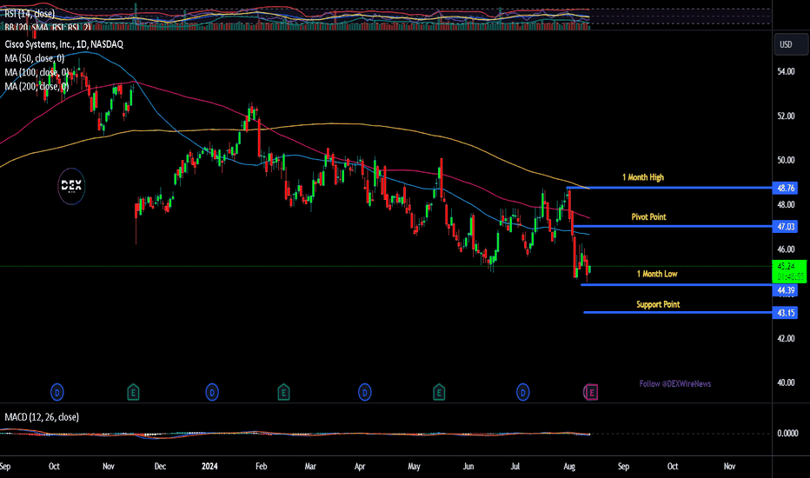
Task: Click the Aug label on time axis
Action: click(x=569, y=466)
